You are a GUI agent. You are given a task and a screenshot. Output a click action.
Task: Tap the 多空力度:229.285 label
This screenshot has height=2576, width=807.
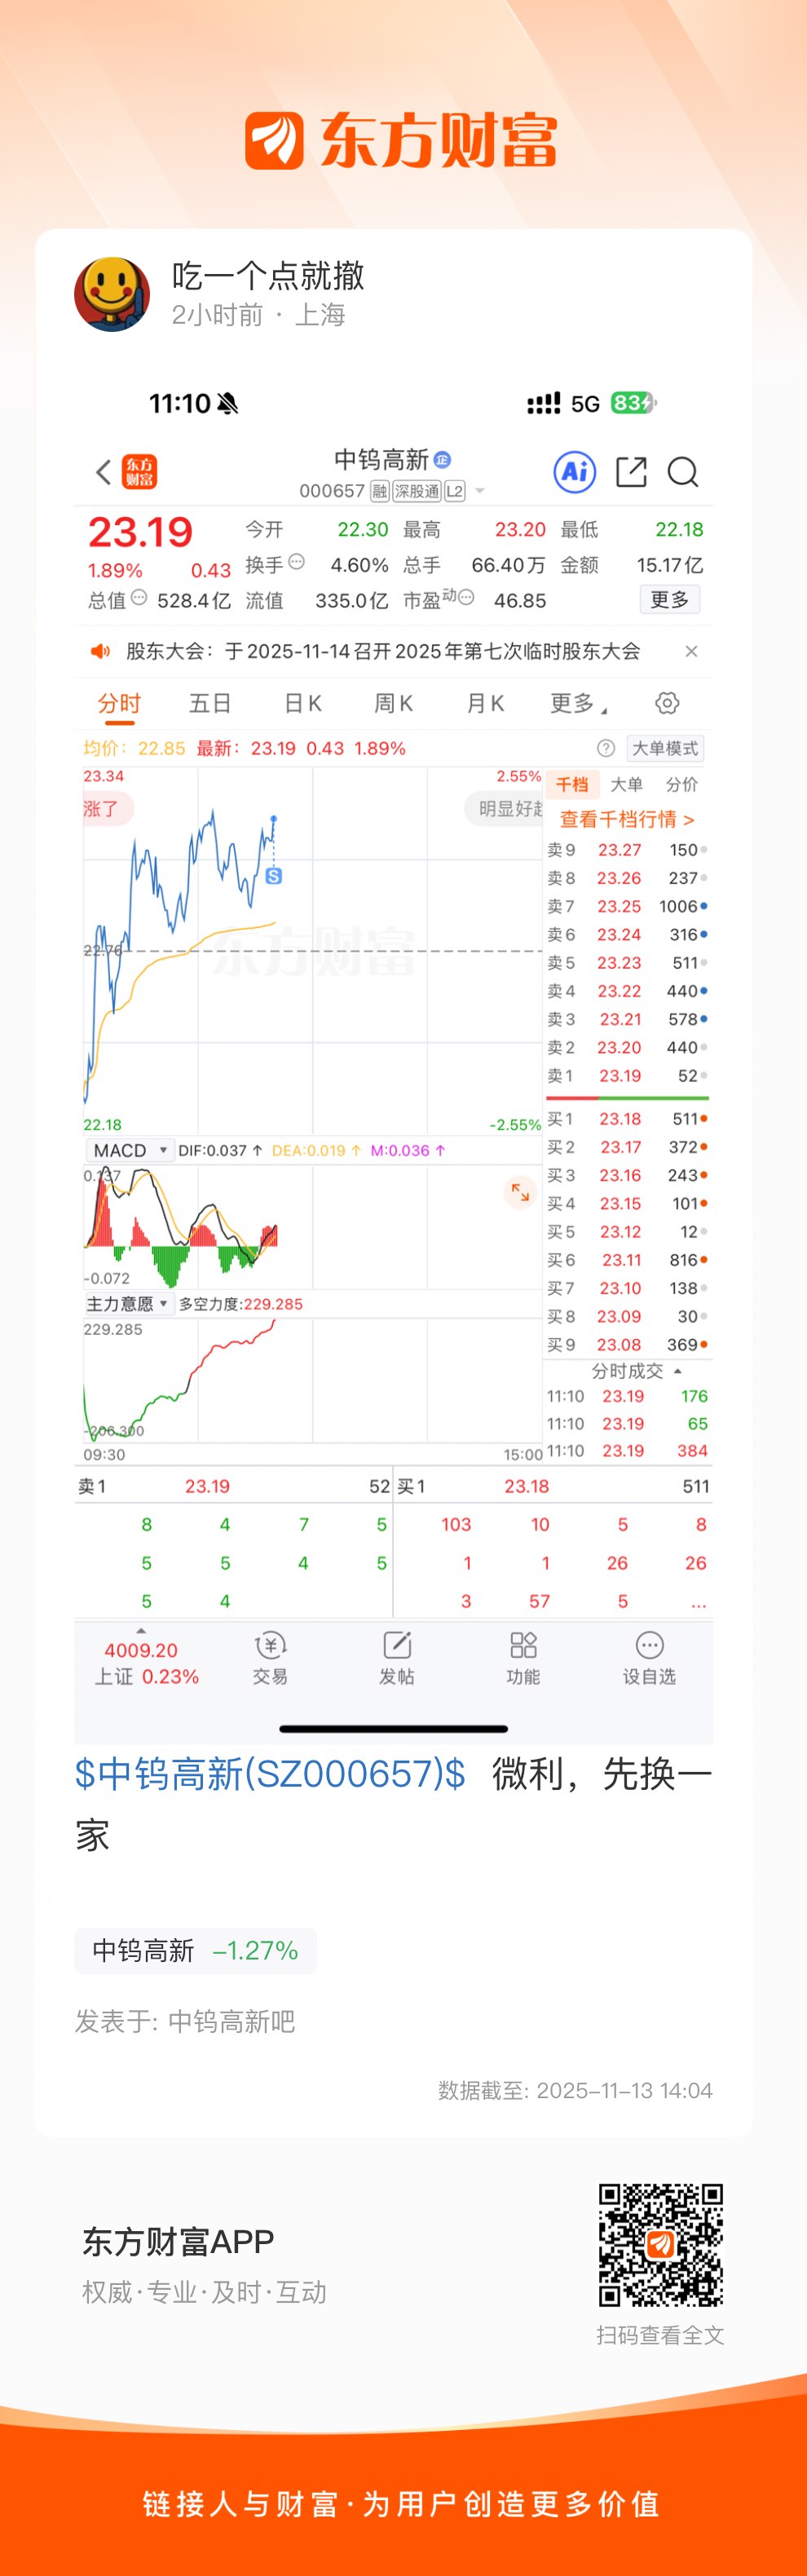pos(240,1304)
